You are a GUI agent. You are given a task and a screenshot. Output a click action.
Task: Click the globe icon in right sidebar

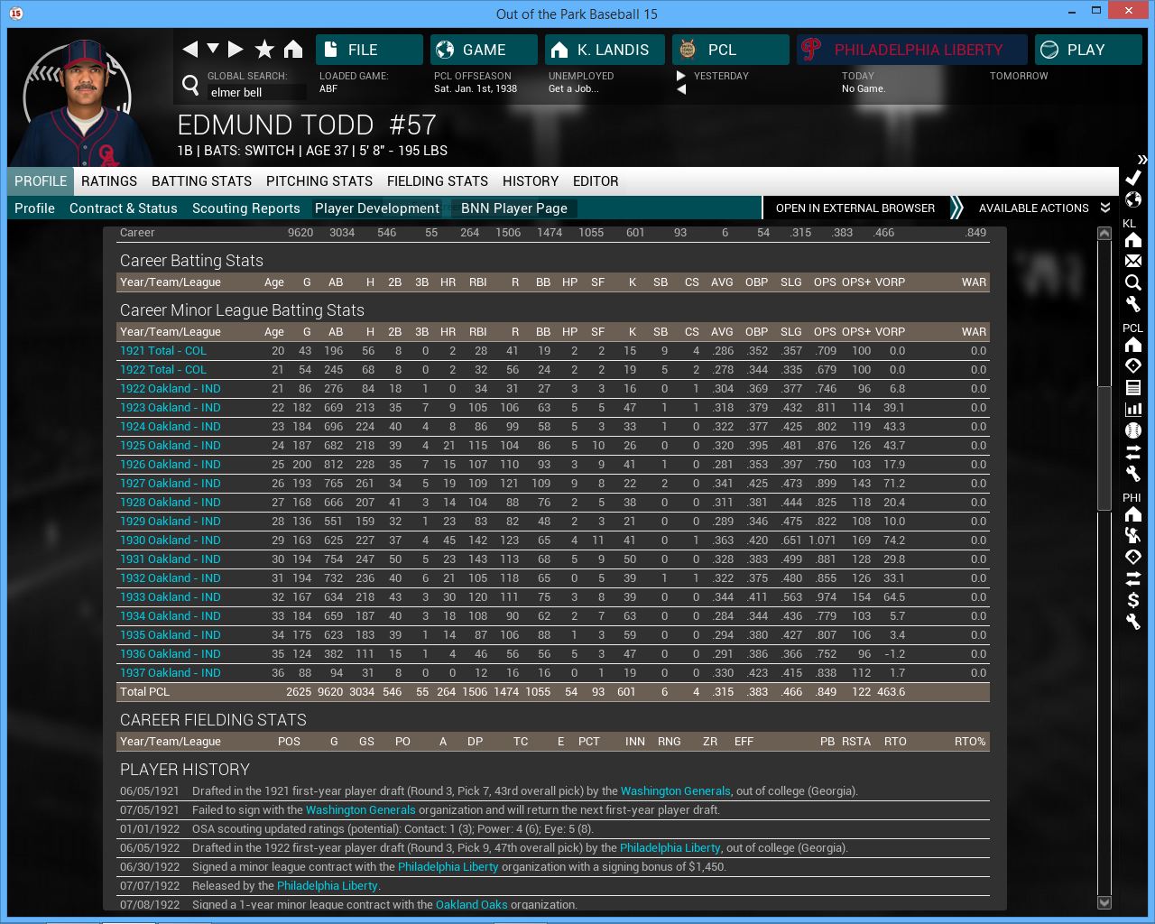point(1133,199)
